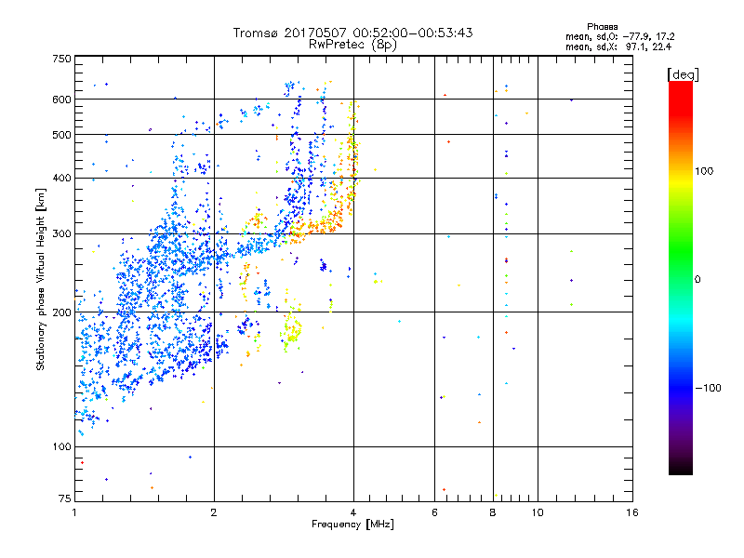Click the y-axis tick label '300'
The image size is (744, 558).
61,234
